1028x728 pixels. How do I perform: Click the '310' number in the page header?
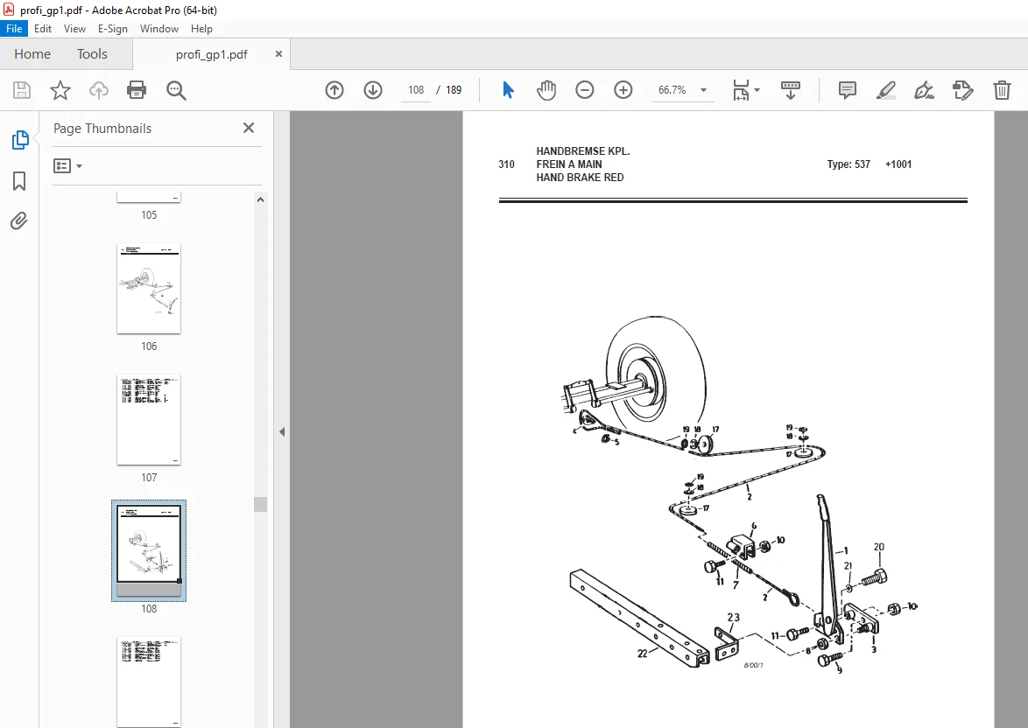(506, 164)
